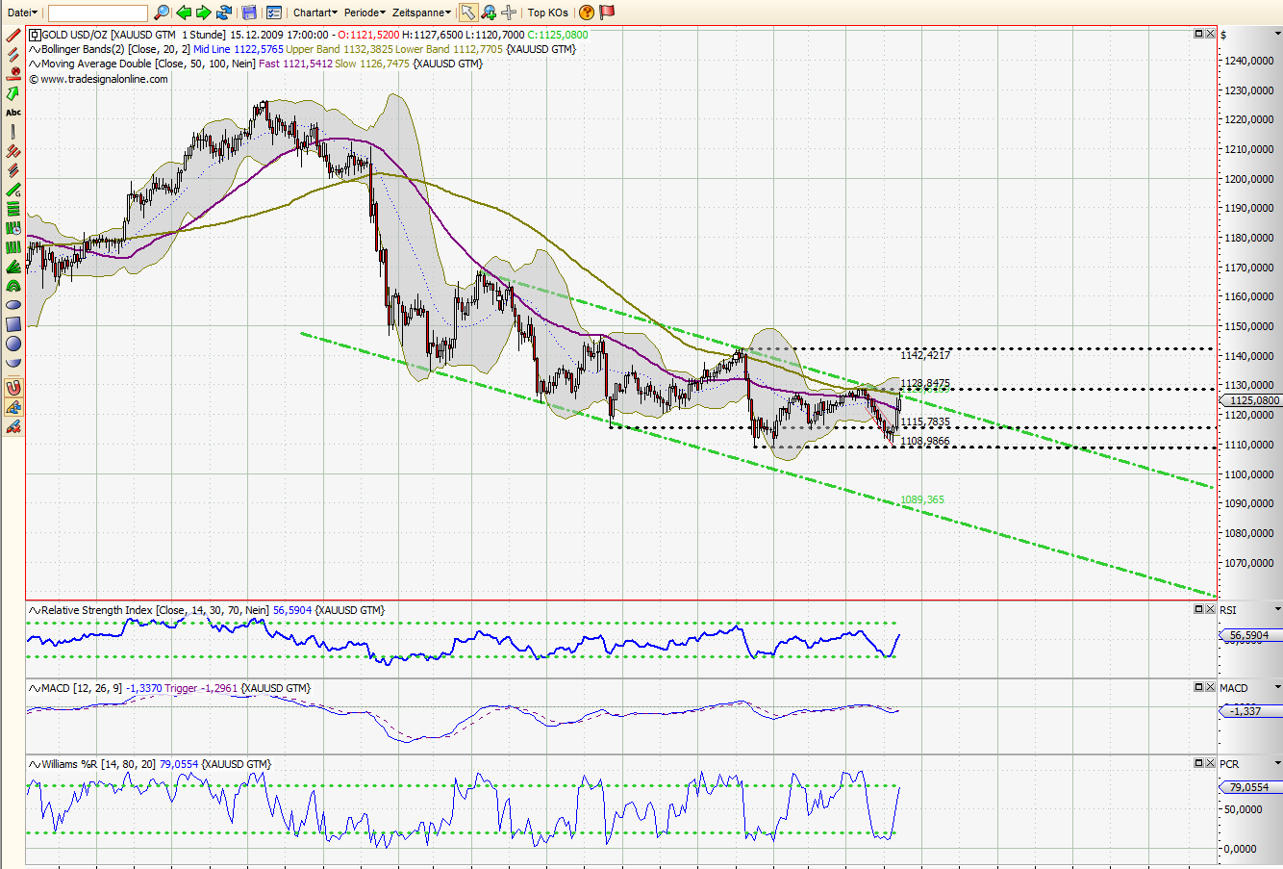Open the properties checklist icon

[274, 13]
